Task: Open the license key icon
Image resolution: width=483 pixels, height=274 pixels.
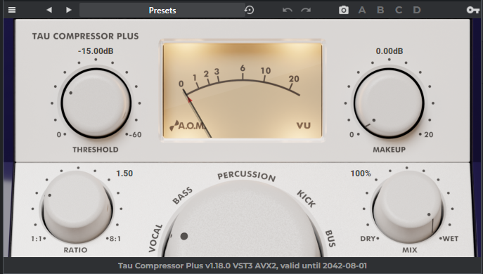Action: click(473, 10)
